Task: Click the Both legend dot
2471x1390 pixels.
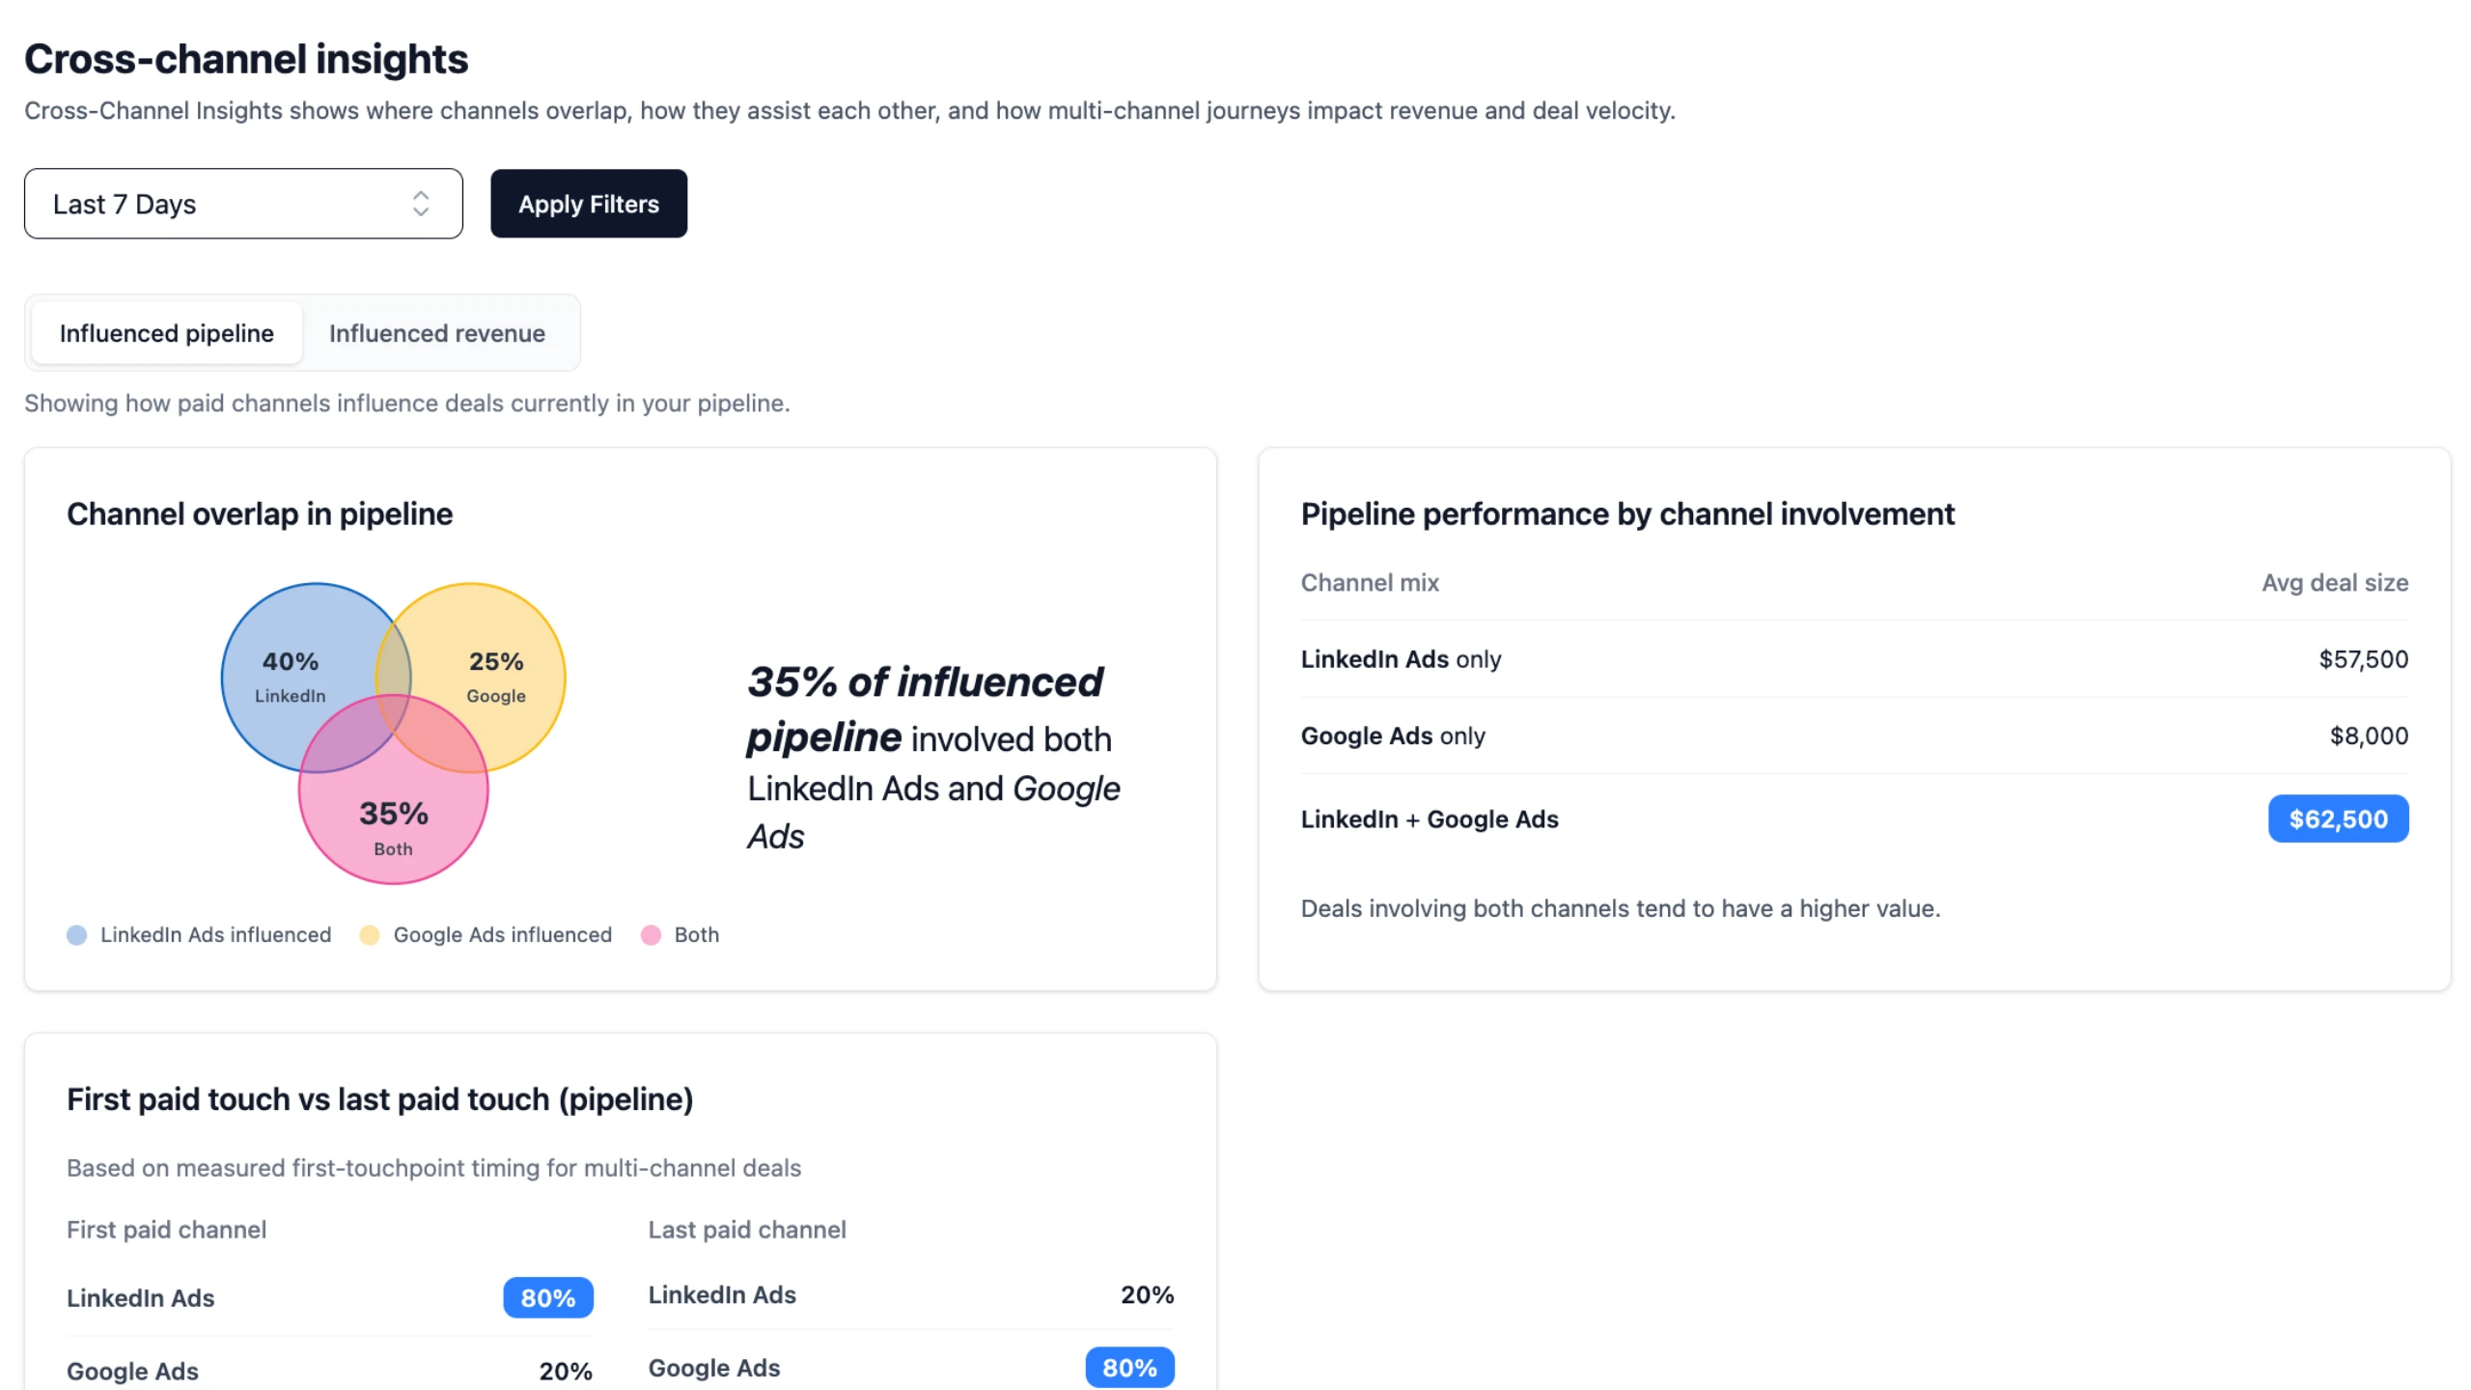Action: click(650, 934)
